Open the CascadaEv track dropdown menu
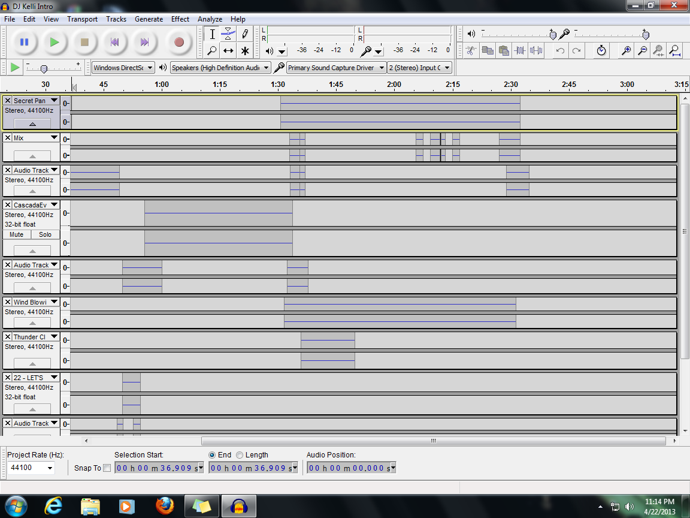This screenshot has width=690, height=518. coord(54,205)
